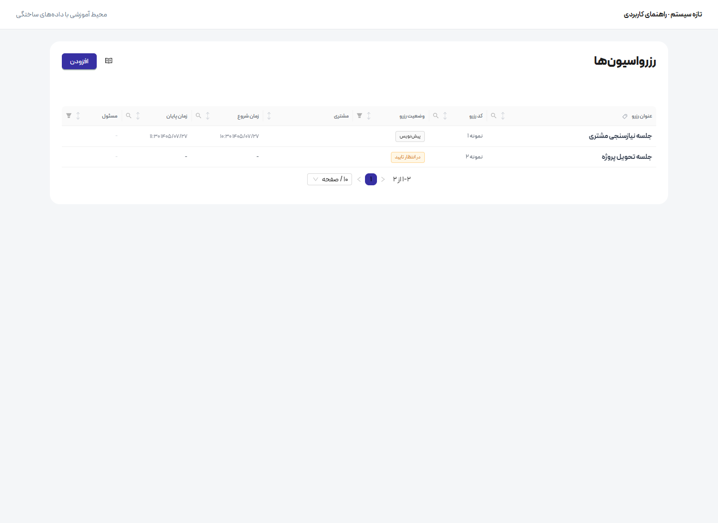Open search for زمان شروع column
This screenshot has width=718, height=523.
(198, 116)
